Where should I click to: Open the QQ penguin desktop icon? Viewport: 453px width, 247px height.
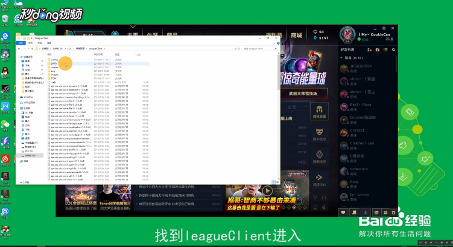tap(5, 71)
